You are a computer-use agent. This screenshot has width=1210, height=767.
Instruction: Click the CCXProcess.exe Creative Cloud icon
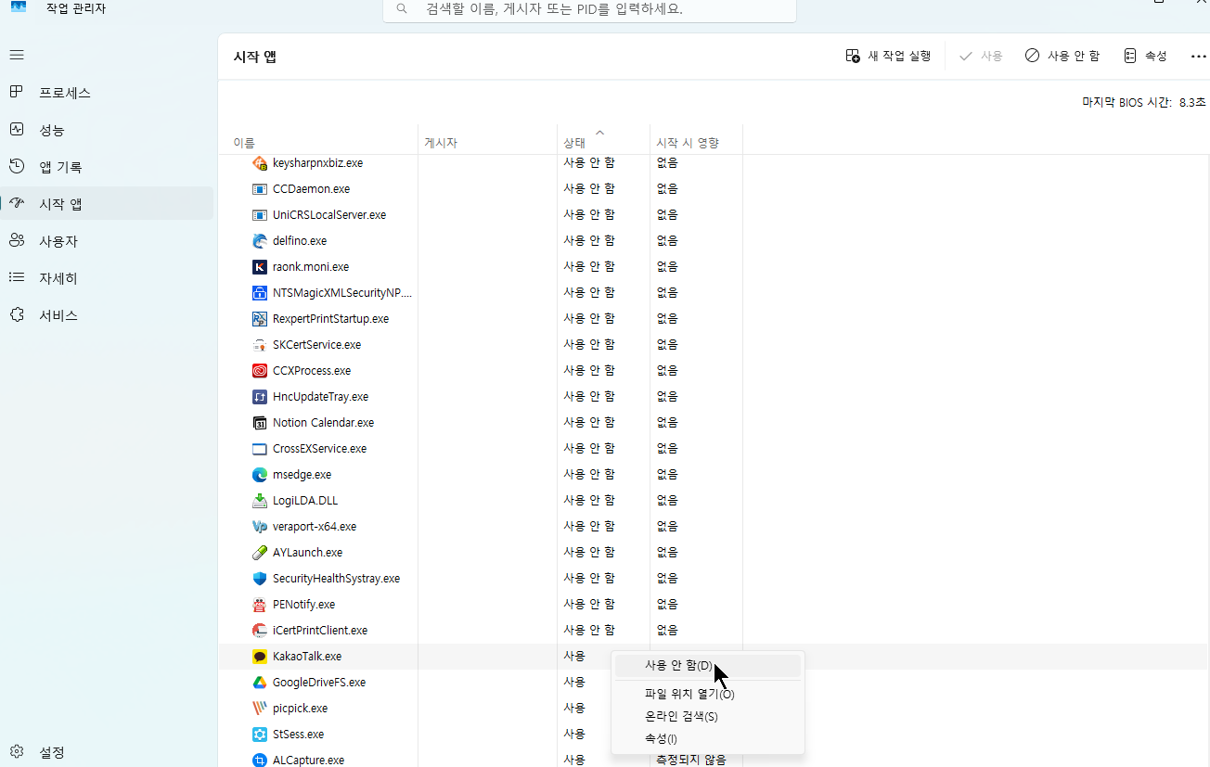260,371
